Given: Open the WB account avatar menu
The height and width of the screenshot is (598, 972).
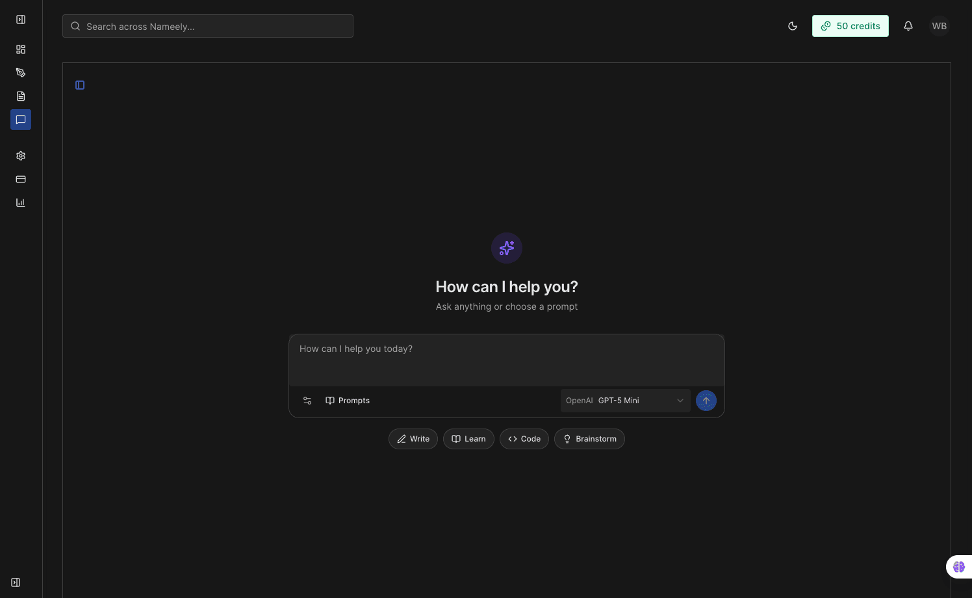Looking at the screenshot, I should click(x=939, y=26).
